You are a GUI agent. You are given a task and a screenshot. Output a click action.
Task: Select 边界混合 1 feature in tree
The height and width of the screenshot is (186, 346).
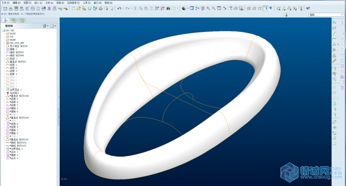pyautogui.click(x=14, y=90)
